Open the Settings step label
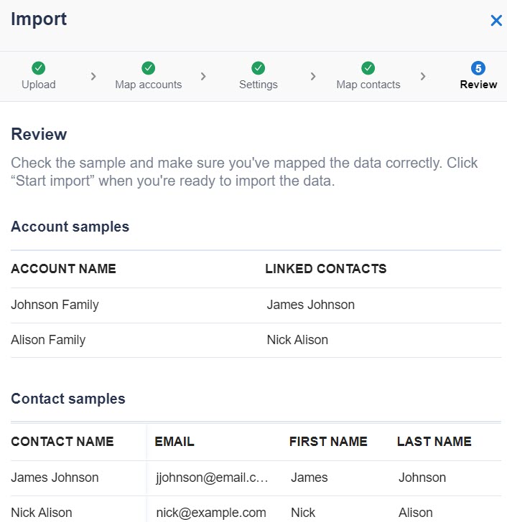 tap(259, 85)
